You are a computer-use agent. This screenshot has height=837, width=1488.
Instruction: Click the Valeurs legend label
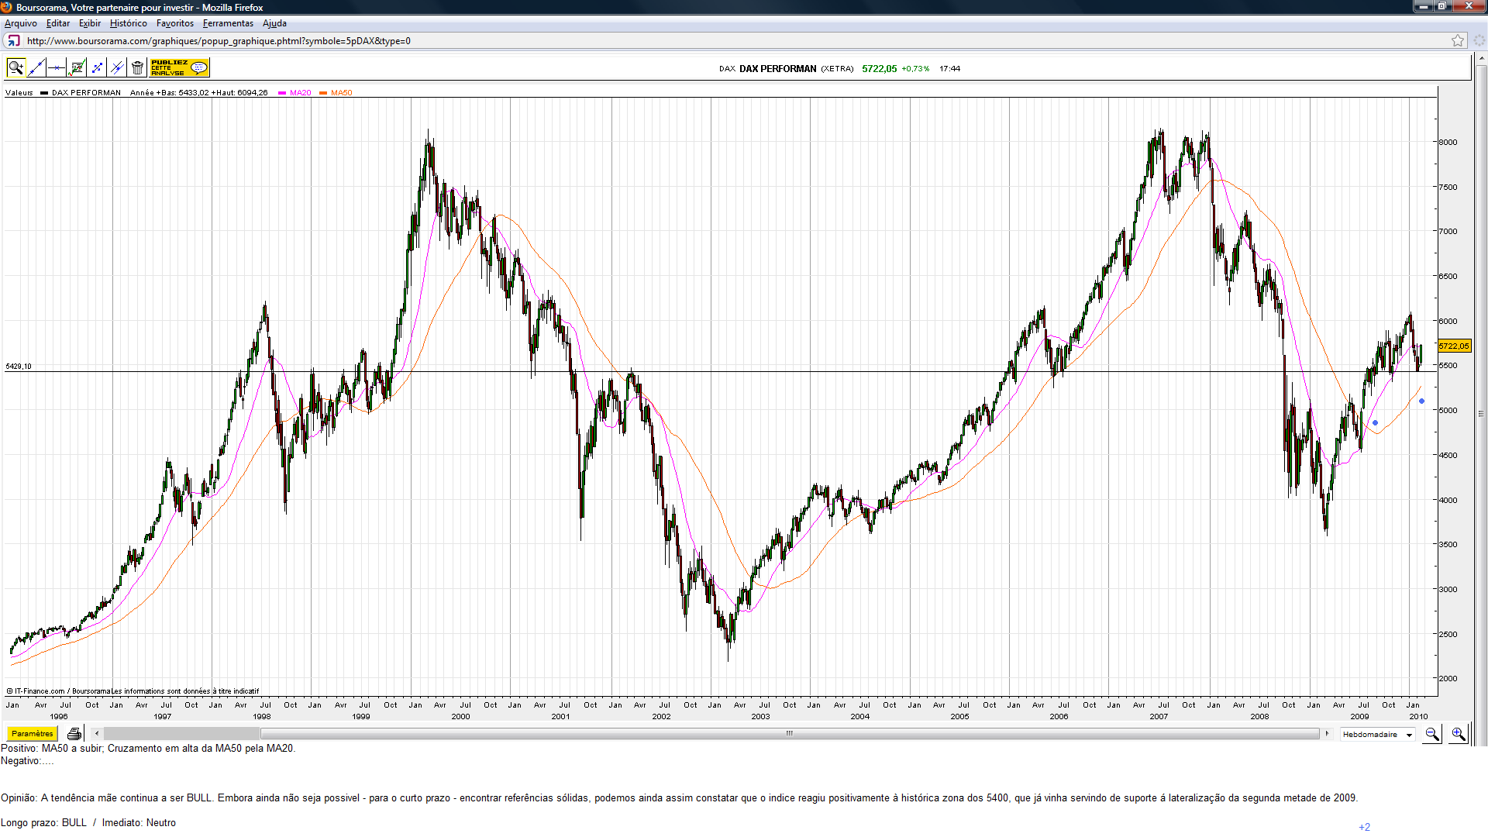(19, 93)
